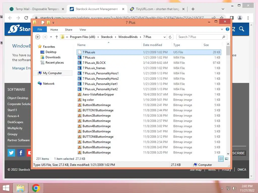Select Recent places in navigation pane

54,62
